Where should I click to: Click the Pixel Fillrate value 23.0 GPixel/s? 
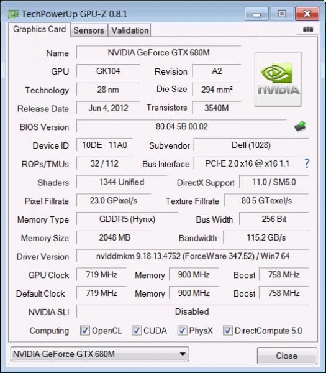click(x=114, y=201)
